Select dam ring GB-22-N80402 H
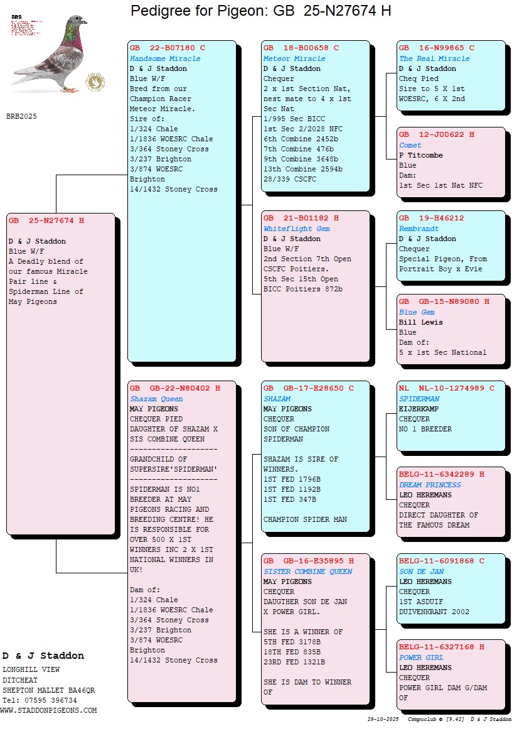Screen dimensions: 512x736 click(175, 388)
